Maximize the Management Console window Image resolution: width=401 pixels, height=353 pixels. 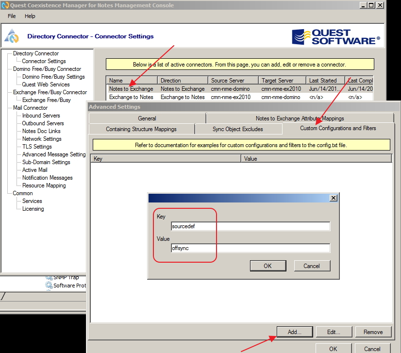(371, 5)
